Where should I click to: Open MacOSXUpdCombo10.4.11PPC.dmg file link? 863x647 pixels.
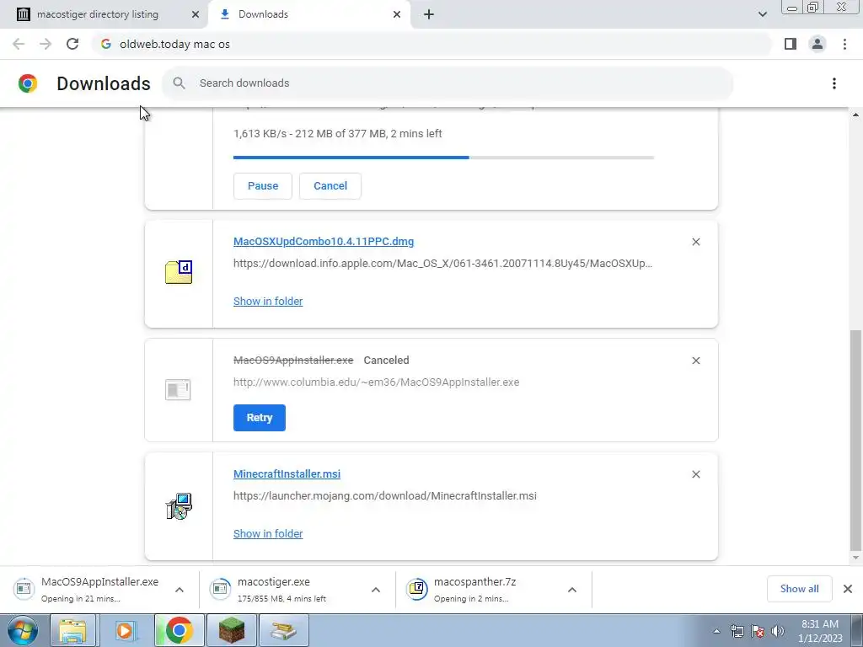[324, 242]
